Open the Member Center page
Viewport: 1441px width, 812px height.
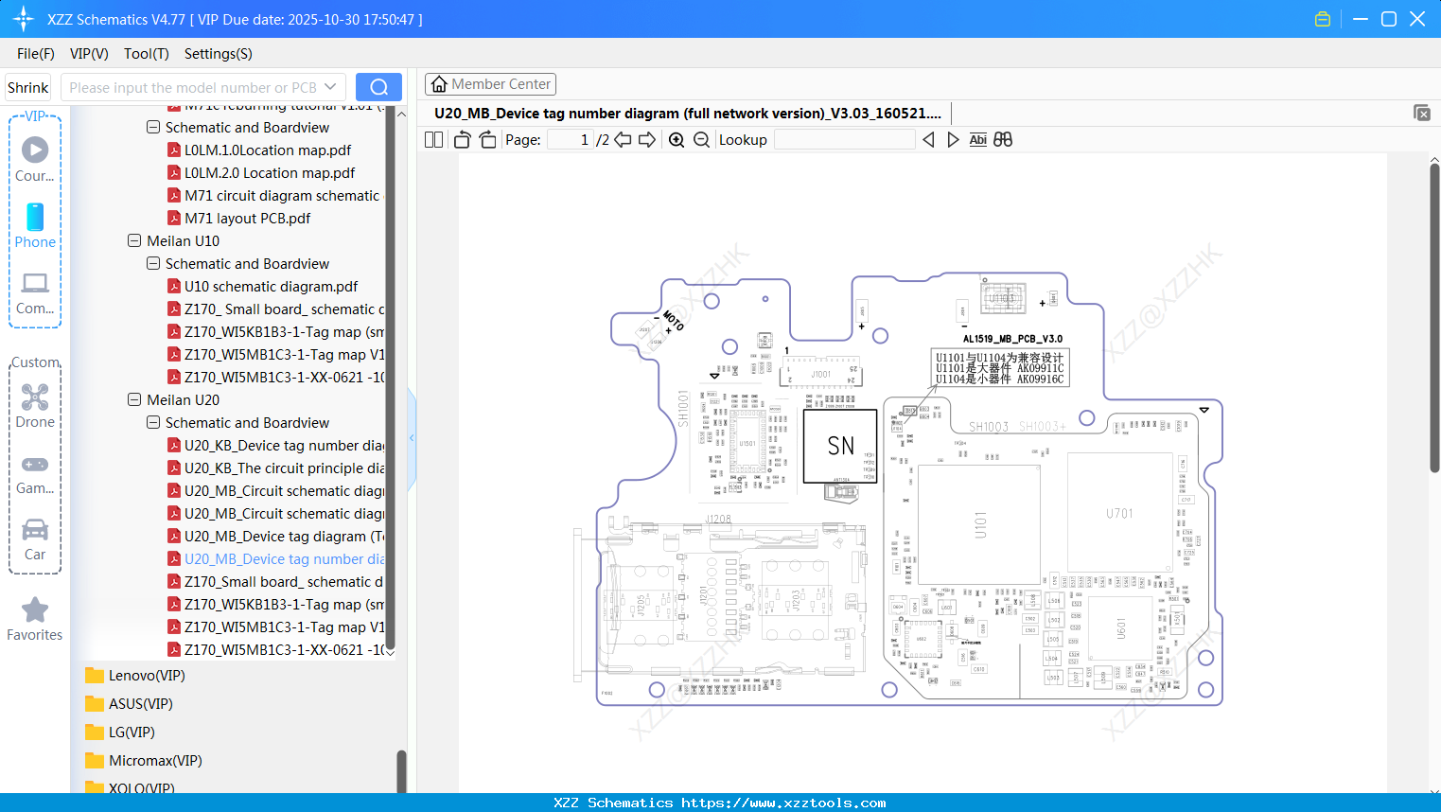[490, 83]
